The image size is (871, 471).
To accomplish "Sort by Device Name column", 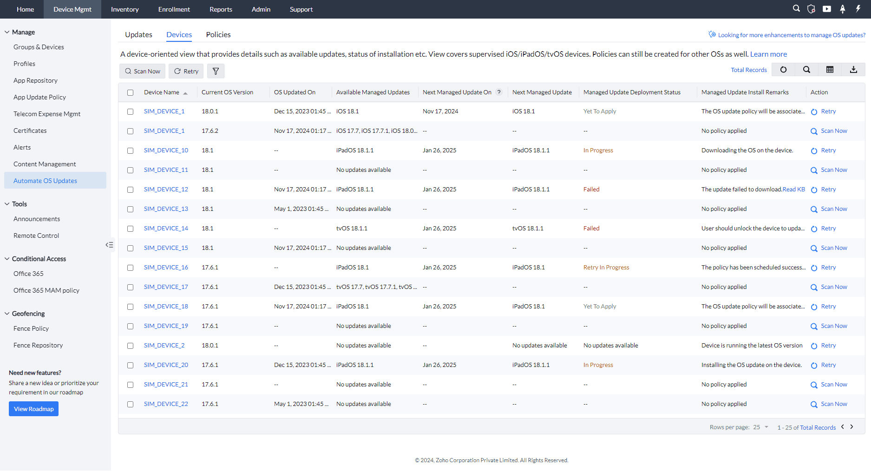I will 165,92.
